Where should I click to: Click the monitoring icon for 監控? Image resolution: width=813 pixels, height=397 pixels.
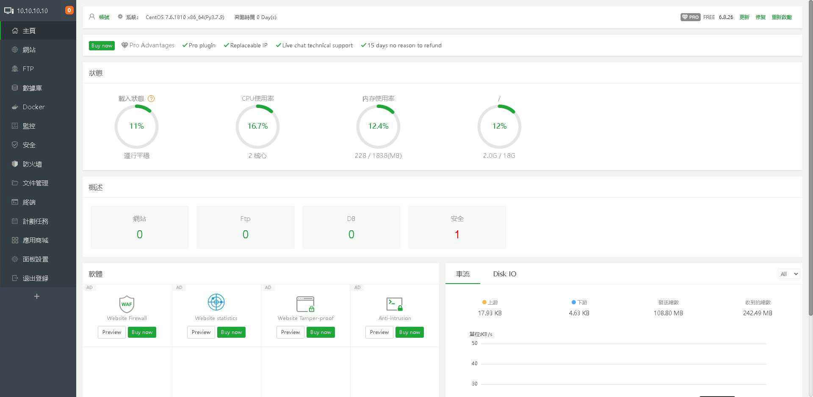click(15, 126)
